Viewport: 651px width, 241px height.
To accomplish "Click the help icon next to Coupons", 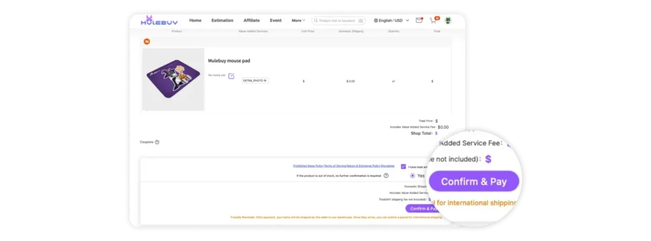I will point(157,142).
